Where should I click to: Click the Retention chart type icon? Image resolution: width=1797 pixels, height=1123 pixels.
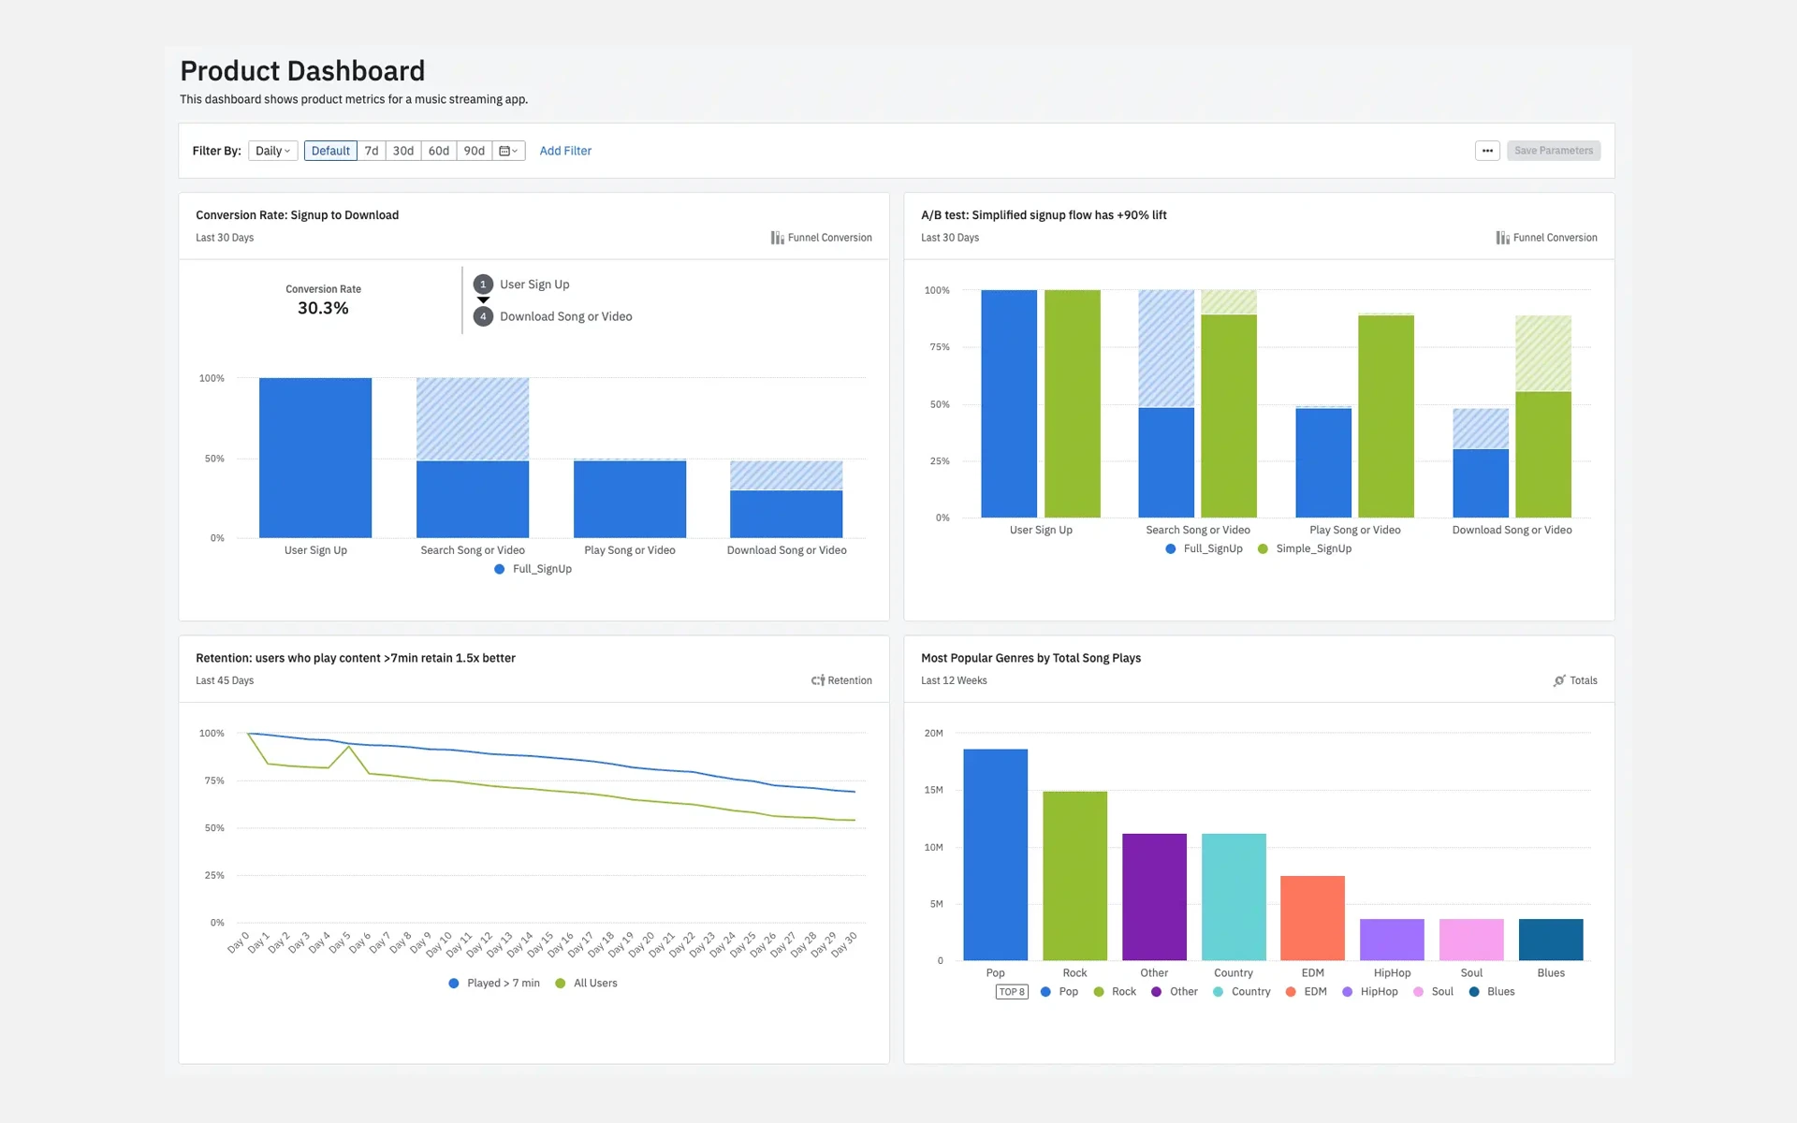tap(817, 680)
